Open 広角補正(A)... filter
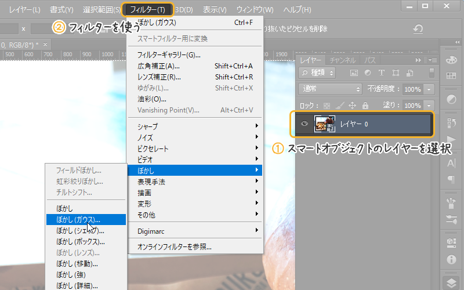464x290 pixels. pos(195,66)
